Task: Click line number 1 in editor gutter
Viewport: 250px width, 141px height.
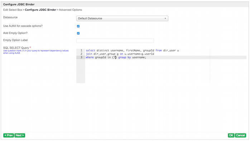Action: pos(81,50)
